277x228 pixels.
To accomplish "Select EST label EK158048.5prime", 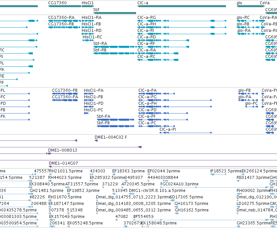I will click(159, 223).
